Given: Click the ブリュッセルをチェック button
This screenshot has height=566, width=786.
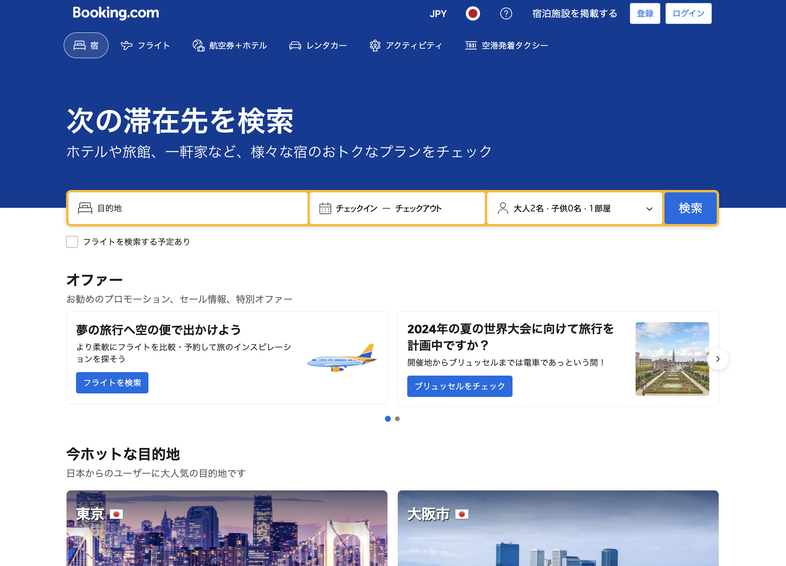Looking at the screenshot, I should (459, 386).
